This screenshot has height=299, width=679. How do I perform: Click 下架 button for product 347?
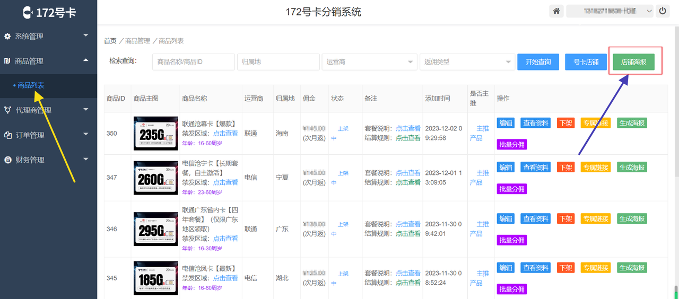(x=566, y=167)
